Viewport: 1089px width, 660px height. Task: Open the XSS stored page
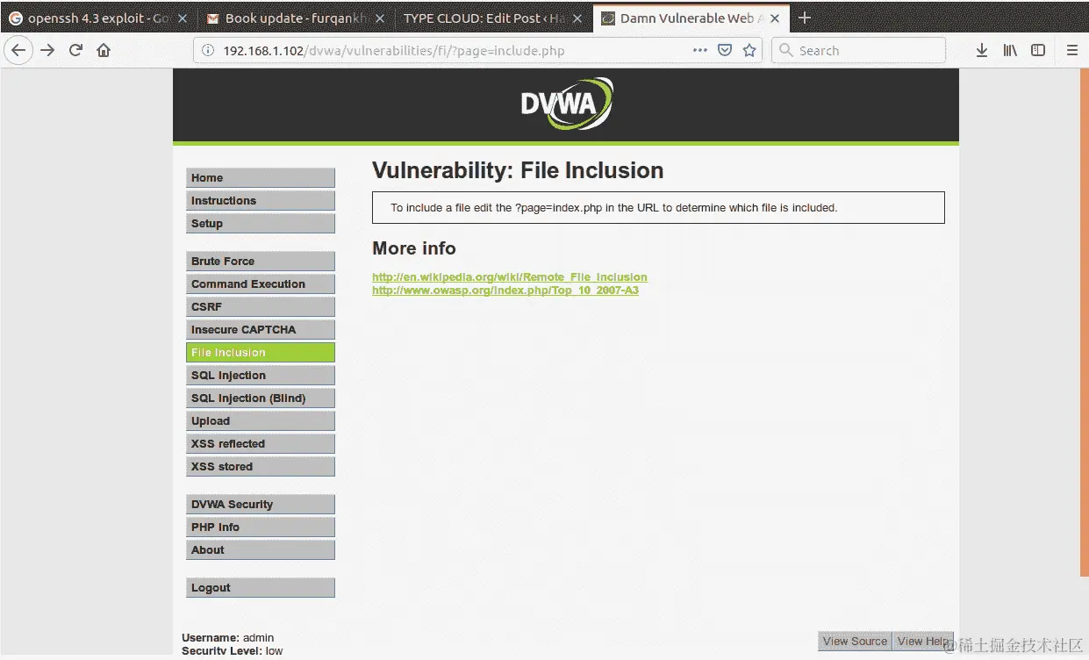pos(261,466)
